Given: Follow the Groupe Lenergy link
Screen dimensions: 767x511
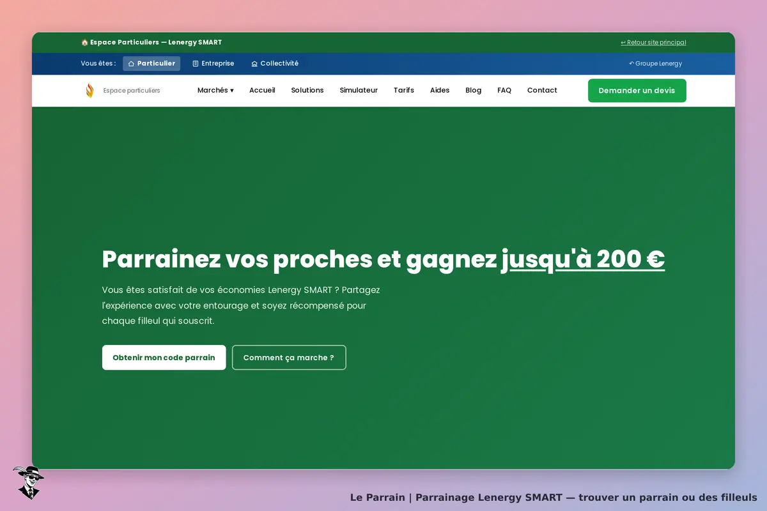Looking at the screenshot, I should 655,63.
